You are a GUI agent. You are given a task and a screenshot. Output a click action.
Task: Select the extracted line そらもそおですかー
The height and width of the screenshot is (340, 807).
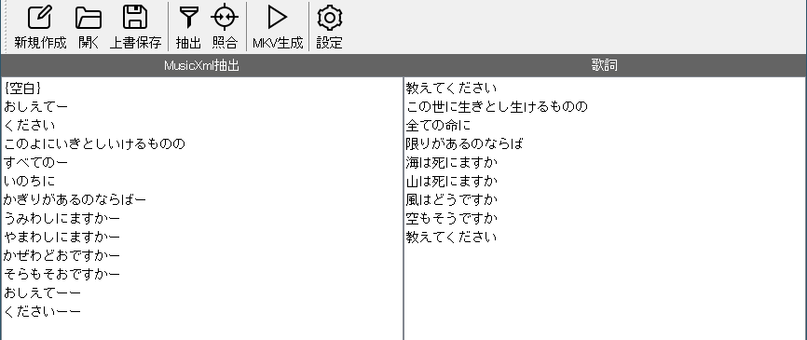click(x=62, y=274)
